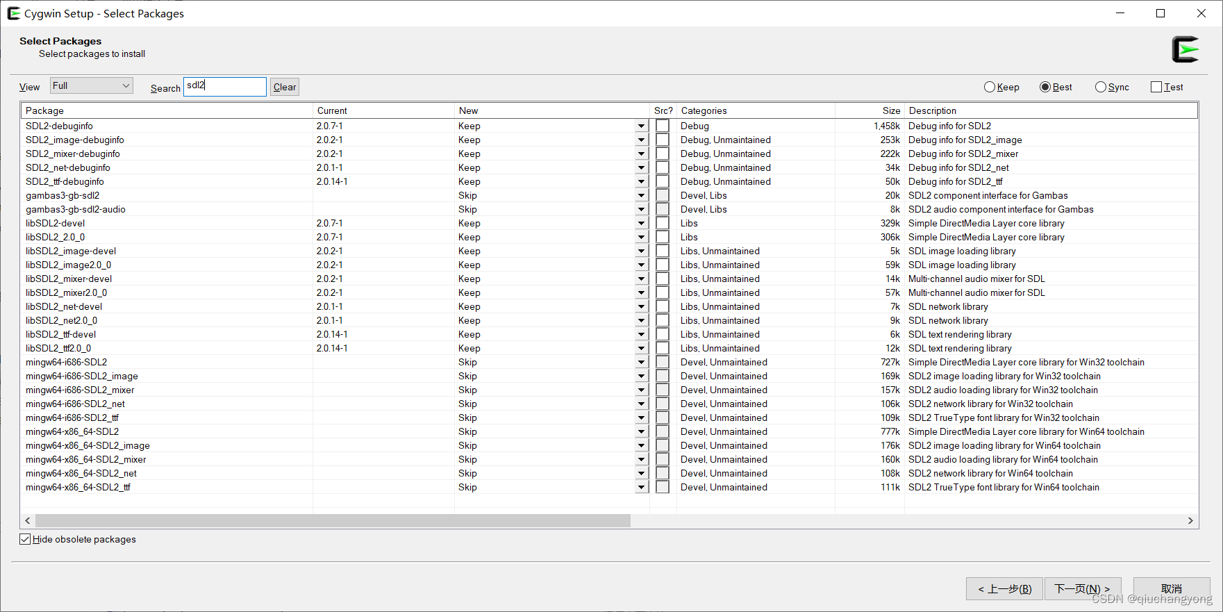Open the View combo box showing Full

pos(92,85)
